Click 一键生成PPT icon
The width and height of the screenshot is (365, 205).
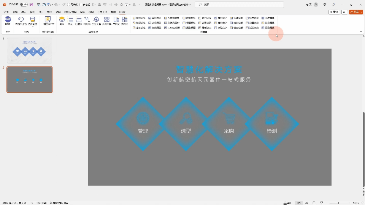(48, 20)
